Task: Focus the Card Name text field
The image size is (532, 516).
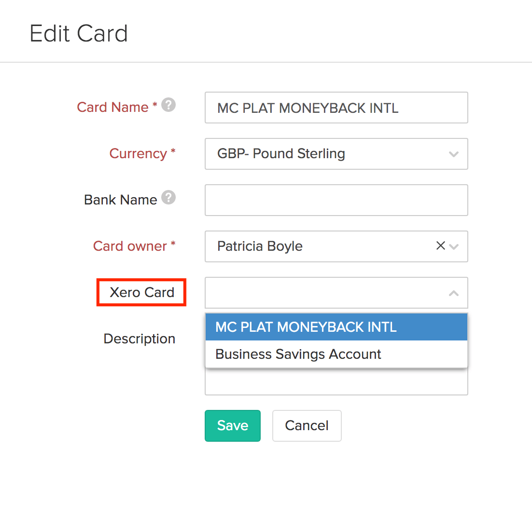Action: pyautogui.click(x=336, y=108)
